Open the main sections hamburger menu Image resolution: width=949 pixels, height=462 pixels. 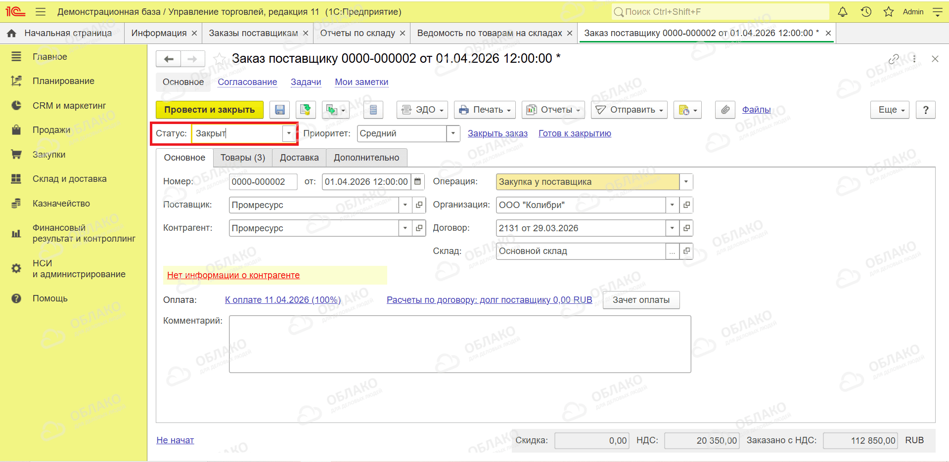(x=41, y=12)
